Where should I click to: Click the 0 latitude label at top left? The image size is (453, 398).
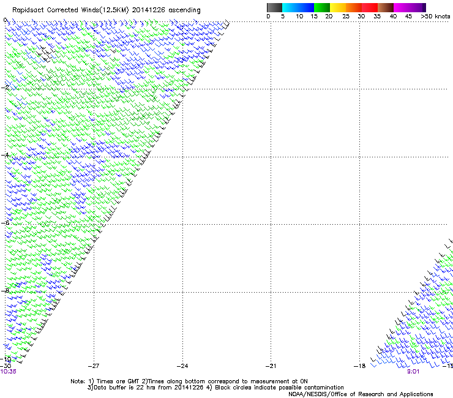click(5, 20)
